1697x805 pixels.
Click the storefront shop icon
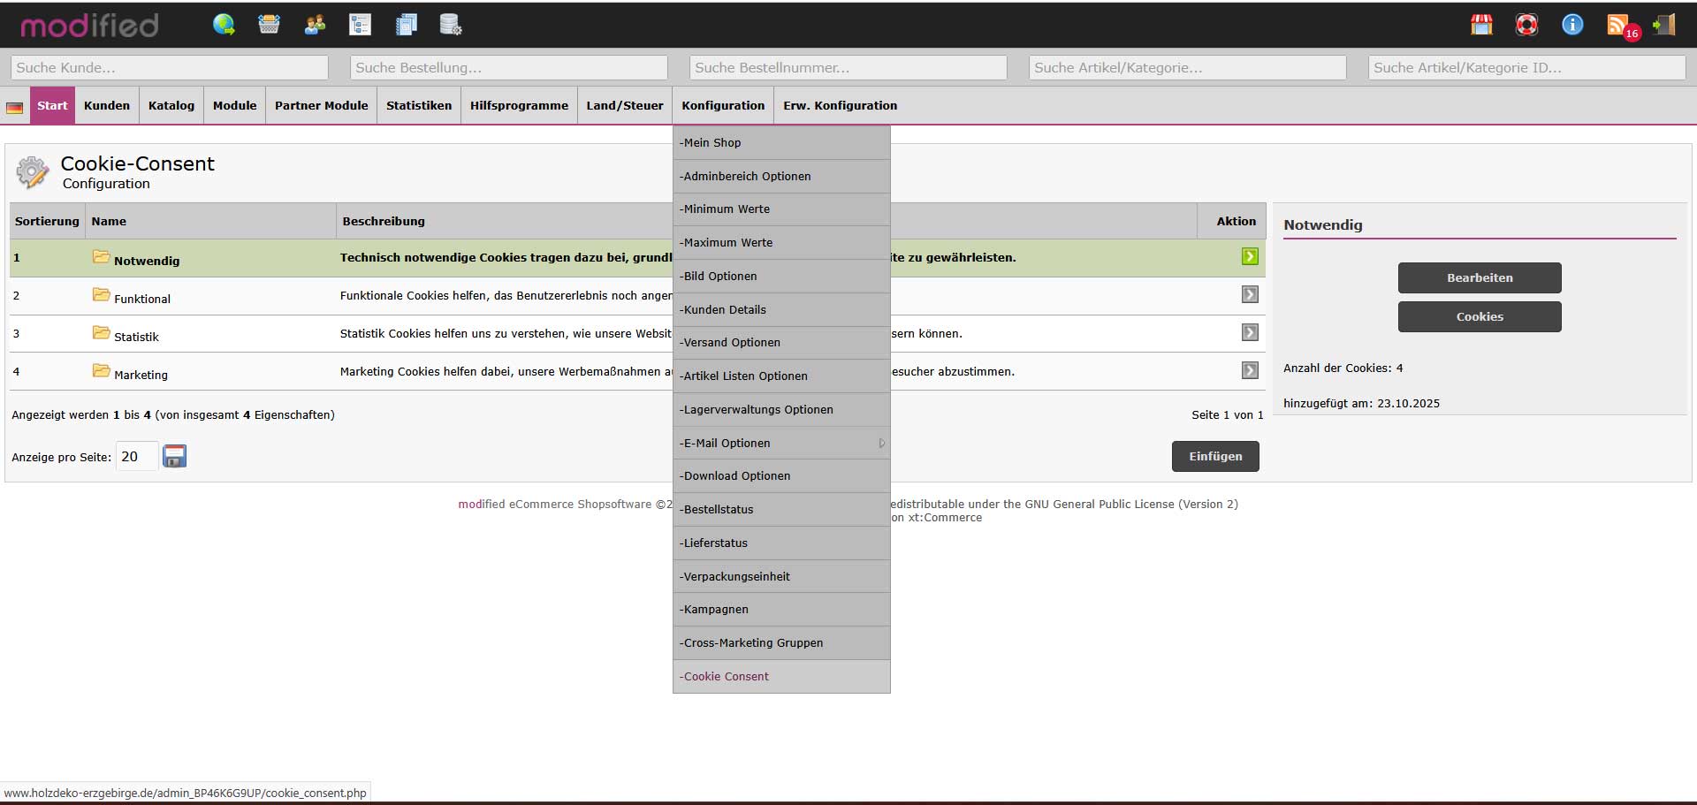(x=1481, y=25)
